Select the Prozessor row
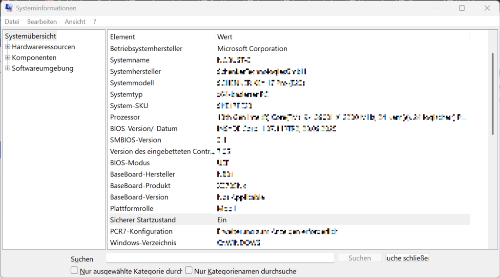Image resolution: width=500 pixels, height=278 pixels. pos(289,117)
